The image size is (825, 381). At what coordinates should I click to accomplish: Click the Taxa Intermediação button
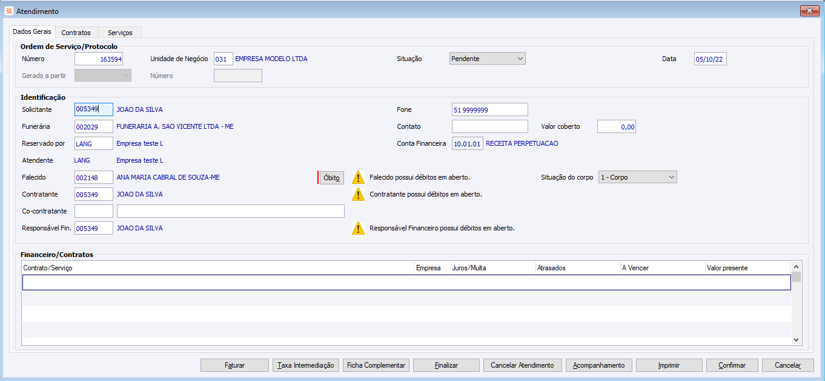[x=306, y=365]
